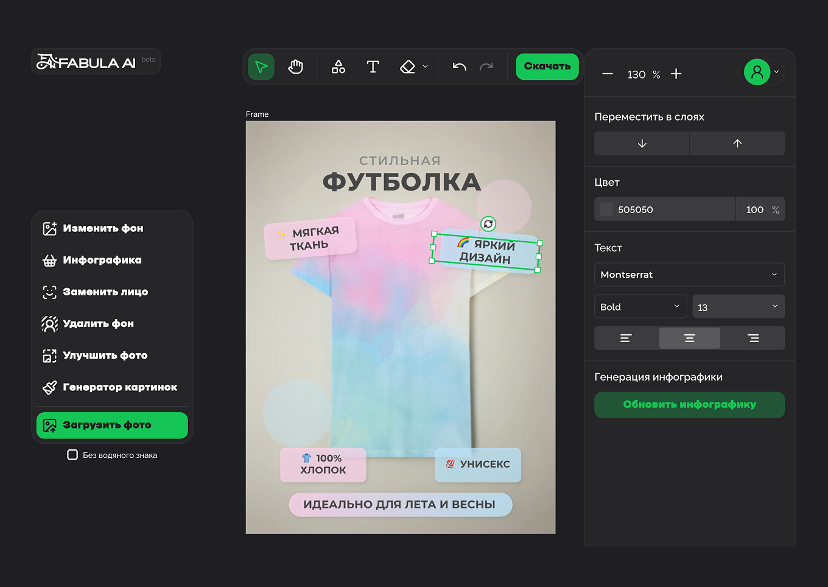Open the Montserrat font dropdown
This screenshot has width=828, height=587.
[689, 275]
